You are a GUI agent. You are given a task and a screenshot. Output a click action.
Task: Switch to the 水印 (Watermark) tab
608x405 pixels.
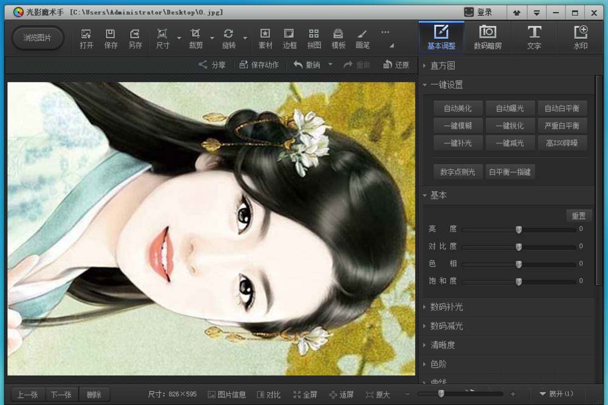pos(581,38)
